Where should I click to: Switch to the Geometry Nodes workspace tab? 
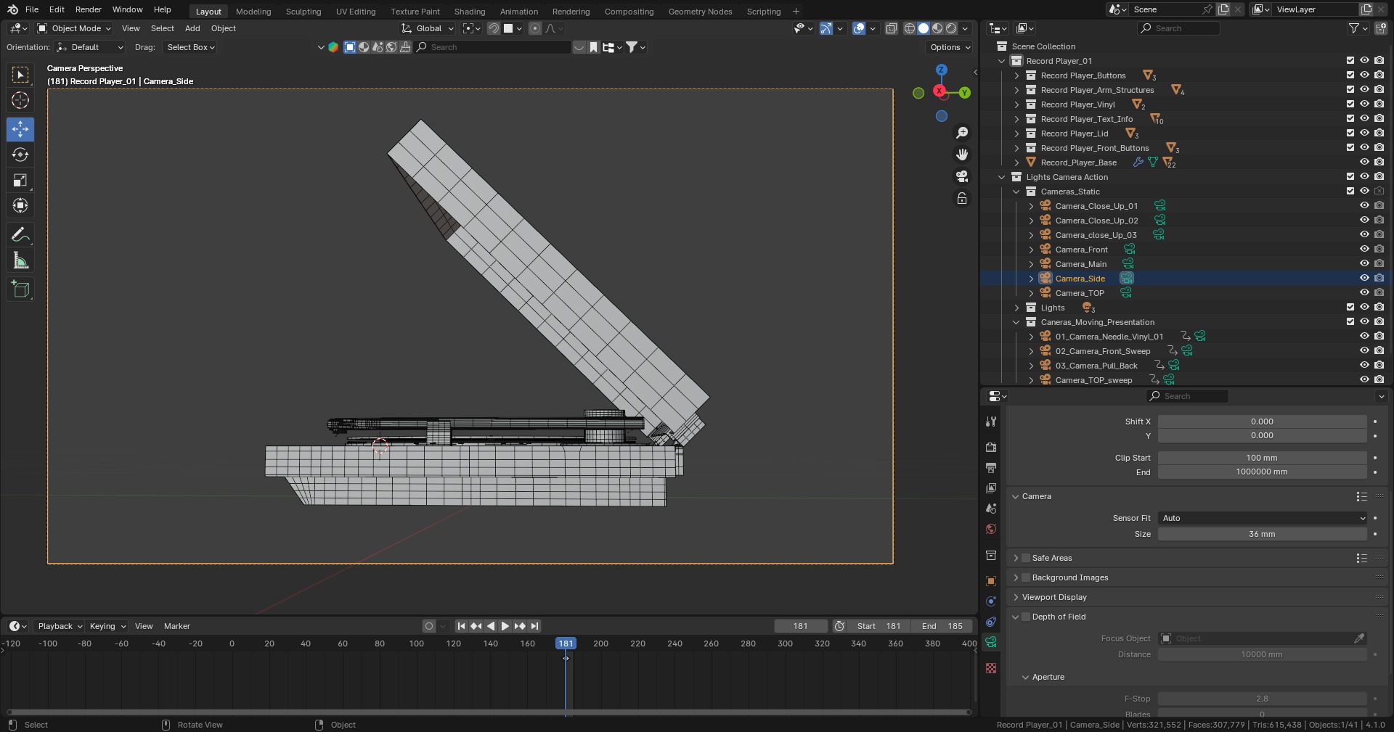700,12
